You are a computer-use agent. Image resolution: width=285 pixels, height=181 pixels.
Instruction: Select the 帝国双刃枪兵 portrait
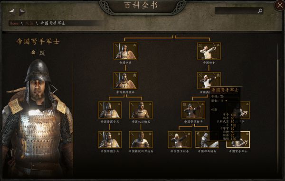pos(141,110)
